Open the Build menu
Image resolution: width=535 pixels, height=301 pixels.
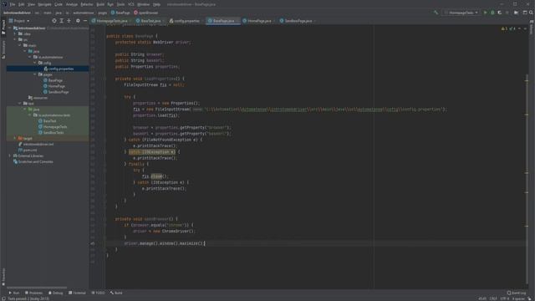tap(100, 4)
